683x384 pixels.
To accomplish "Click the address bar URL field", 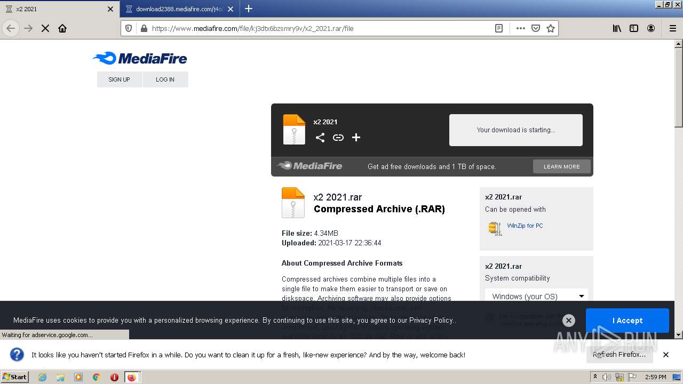I will [320, 28].
